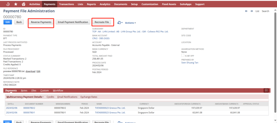Click the Reverse Payments button
This screenshot has height=123, width=277.
(41, 22)
